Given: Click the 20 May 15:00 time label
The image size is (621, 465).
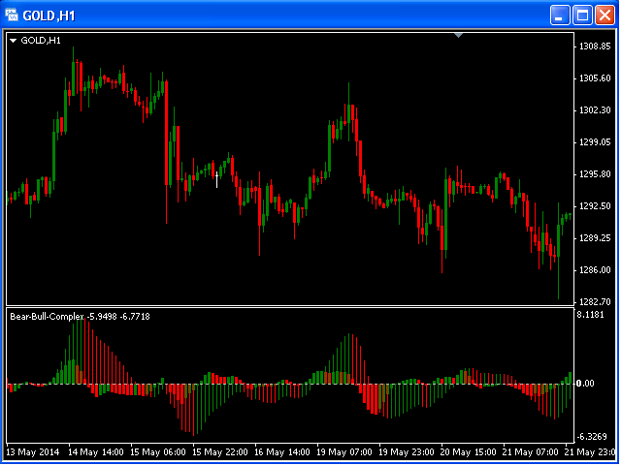Looking at the screenshot, I should point(469,452).
